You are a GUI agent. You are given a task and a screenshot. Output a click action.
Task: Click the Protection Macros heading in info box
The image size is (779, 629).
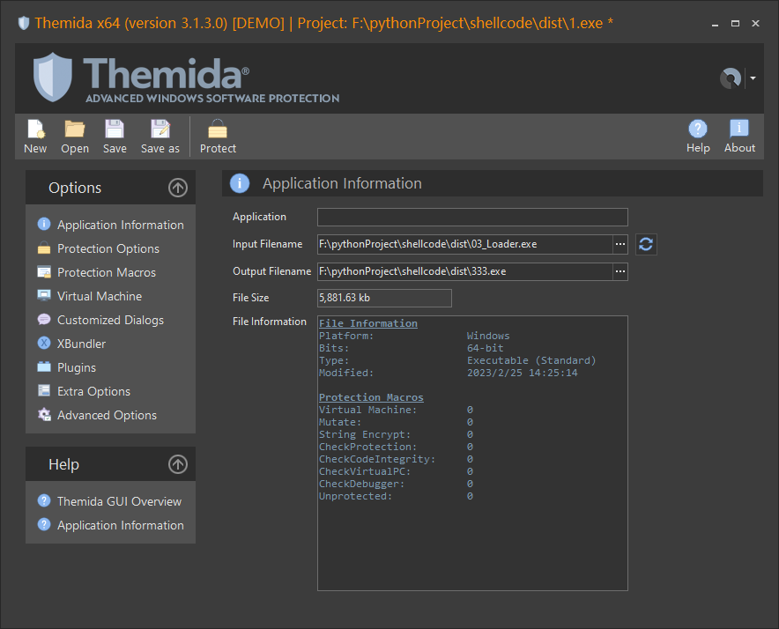click(x=371, y=397)
